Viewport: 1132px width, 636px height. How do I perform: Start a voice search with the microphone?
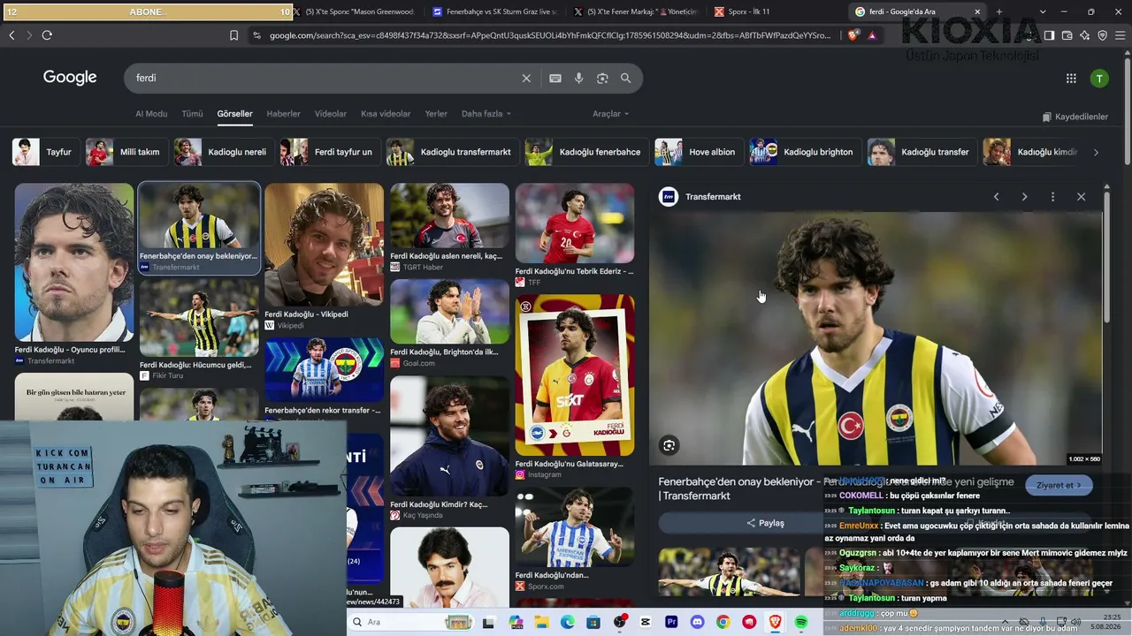[578, 78]
